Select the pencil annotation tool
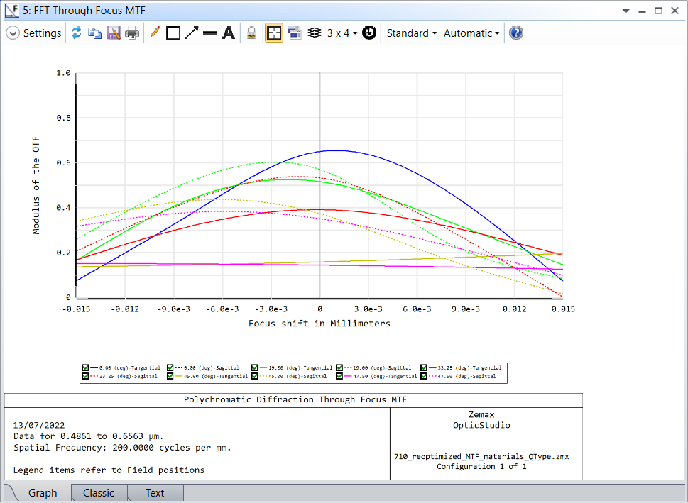 pos(155,33)
